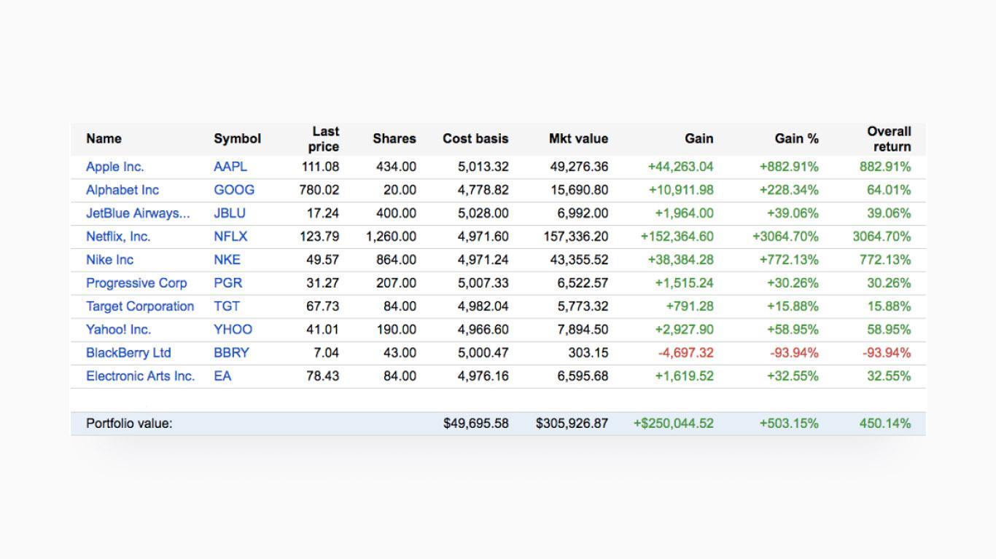The height and width of the screenshot is (559, 996).
Task: Select Electronic Arts gain +1,619.52
Action: (685, 376)
